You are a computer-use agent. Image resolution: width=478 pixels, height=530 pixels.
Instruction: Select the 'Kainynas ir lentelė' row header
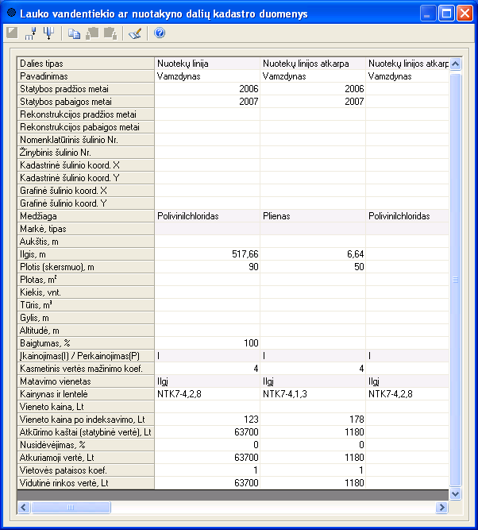[86, 394]
